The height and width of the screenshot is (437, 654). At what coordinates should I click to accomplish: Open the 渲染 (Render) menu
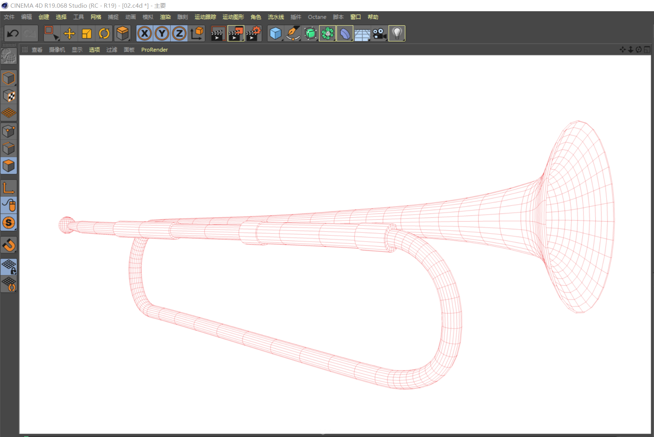(x=165, y=17)
